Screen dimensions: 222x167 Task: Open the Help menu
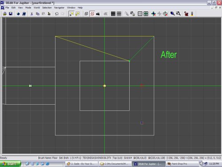(x=80, y=8)
